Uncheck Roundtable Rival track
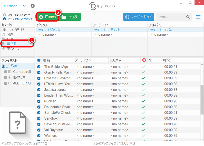Screen dimensions: 204x146 [39, 107]
